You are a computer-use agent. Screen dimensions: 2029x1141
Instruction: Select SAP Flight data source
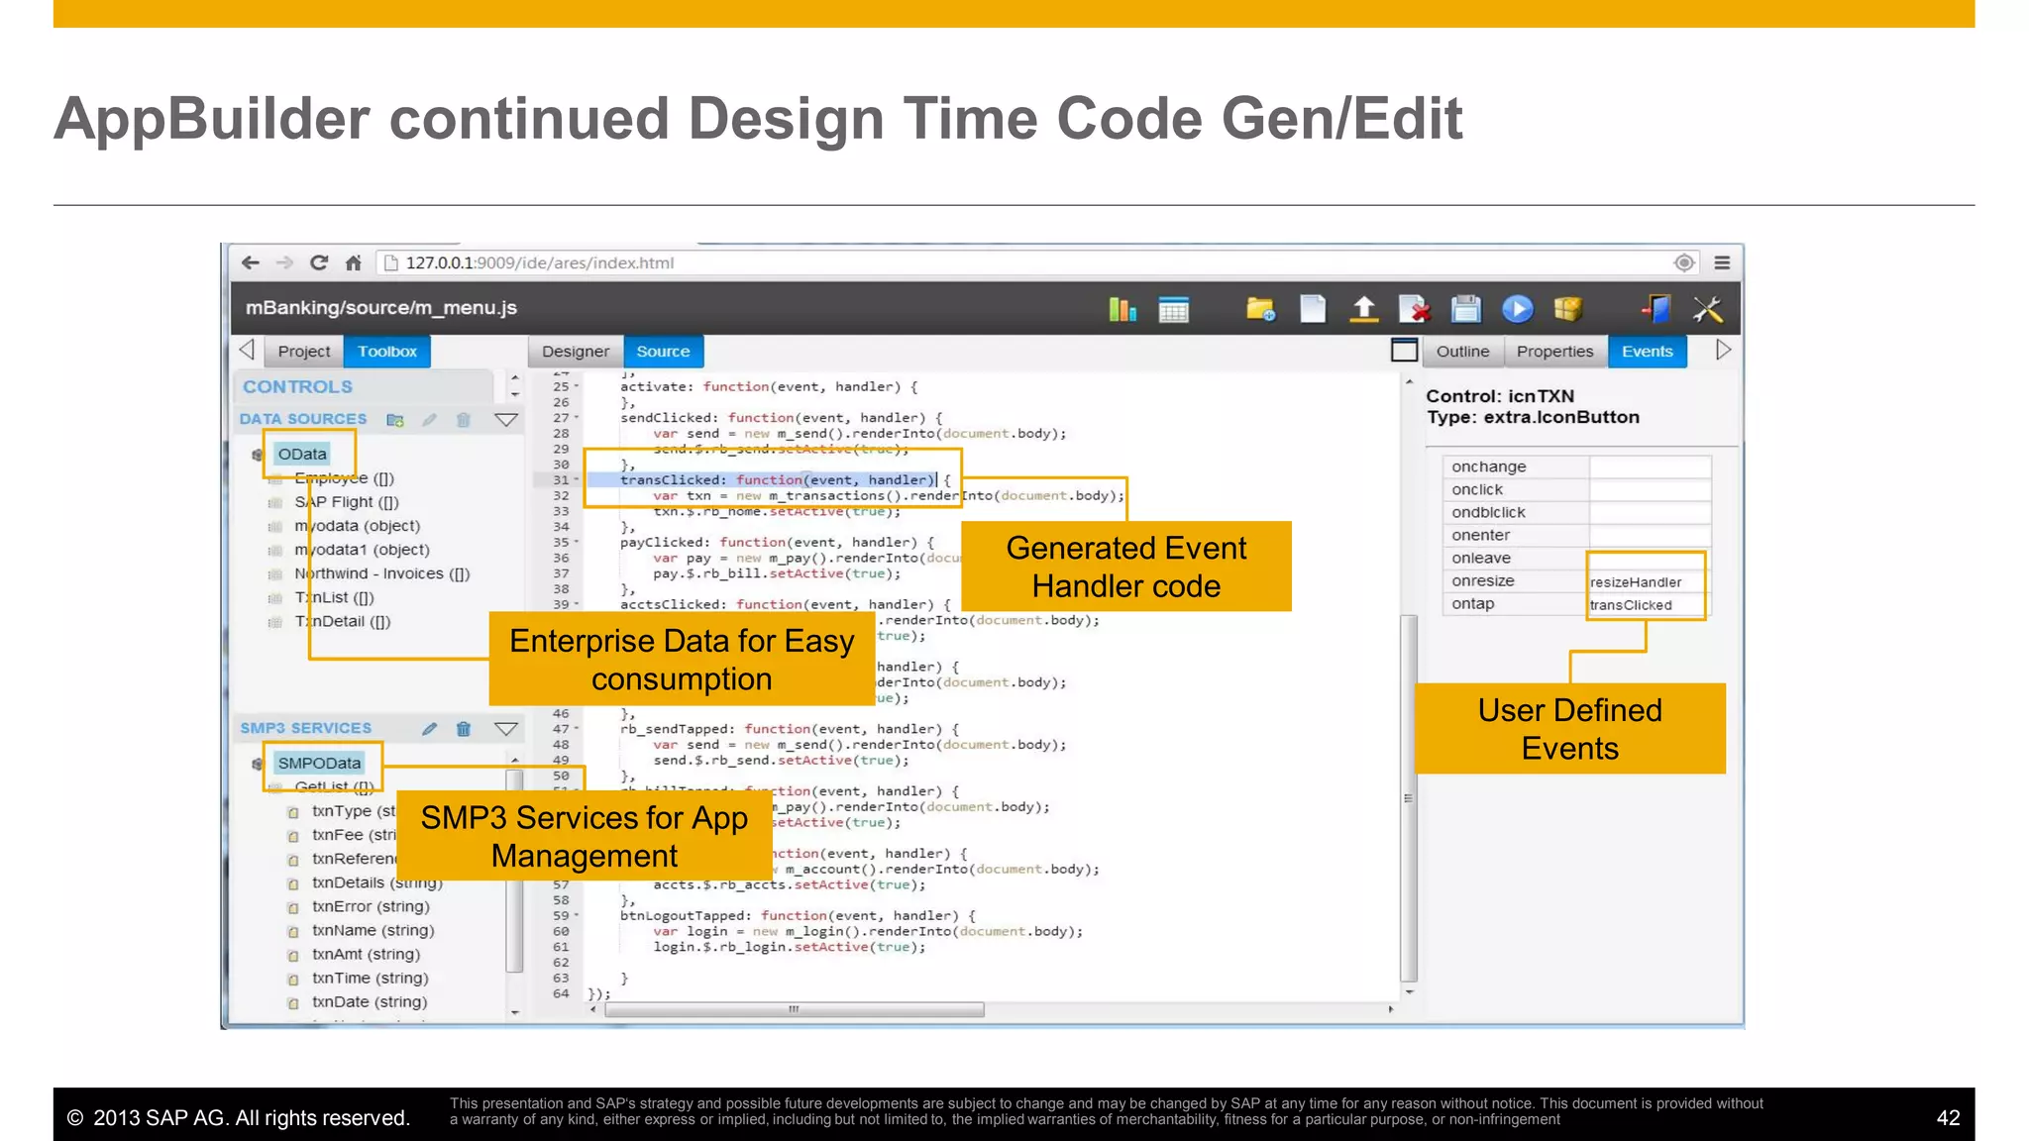coord(346,502)
